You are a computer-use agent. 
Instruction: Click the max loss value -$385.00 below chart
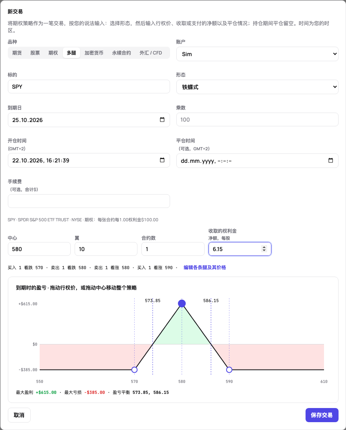(x=95, y=392)
